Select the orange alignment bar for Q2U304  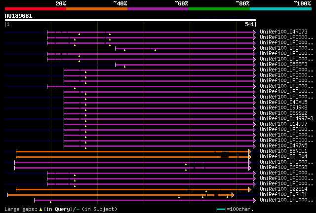coord(132,157)
